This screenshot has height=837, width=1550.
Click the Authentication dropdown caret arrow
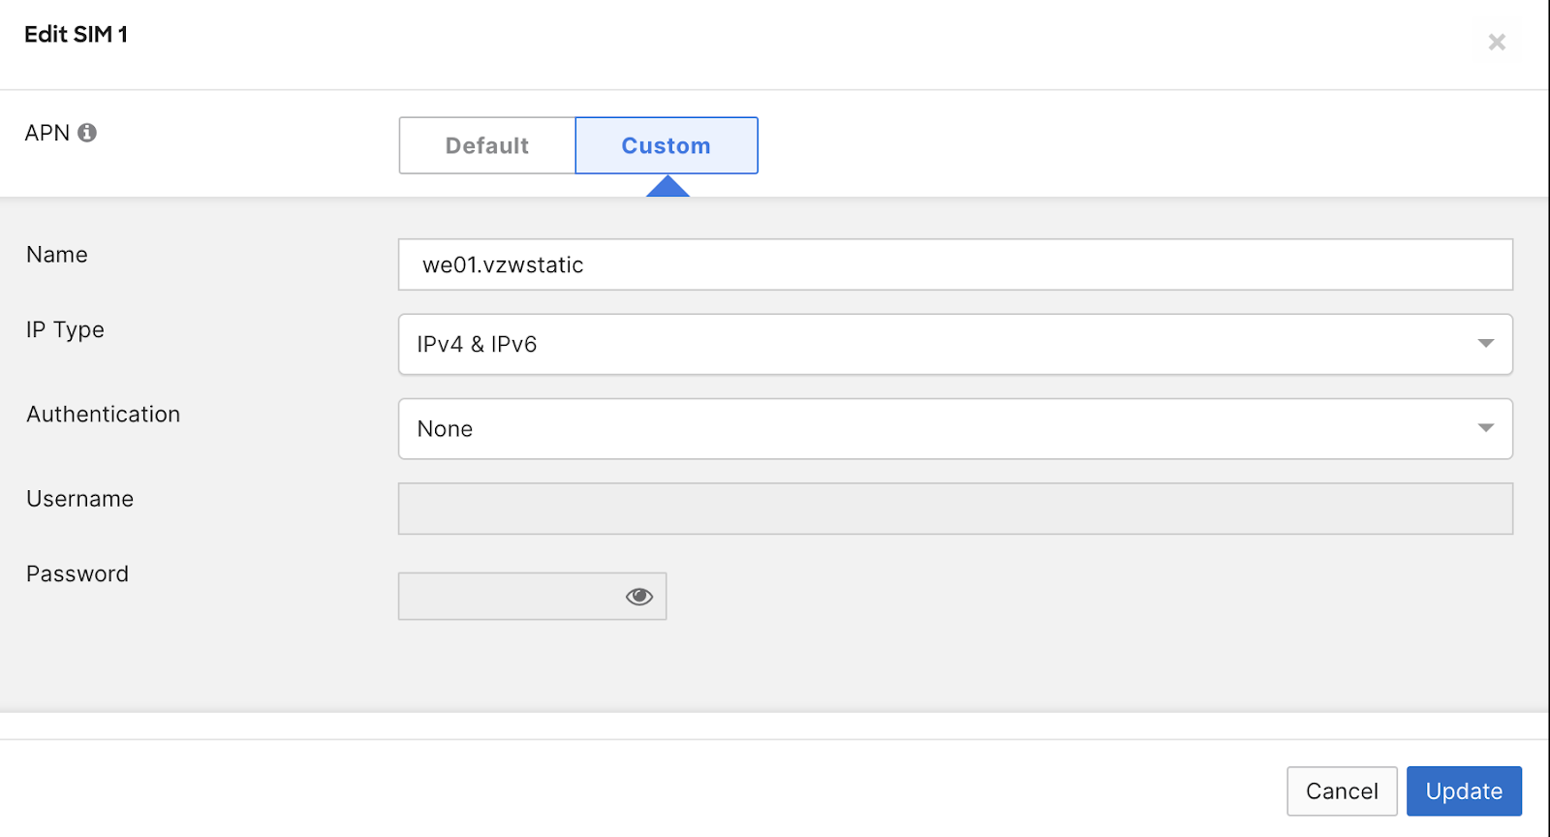point(1485,428)
